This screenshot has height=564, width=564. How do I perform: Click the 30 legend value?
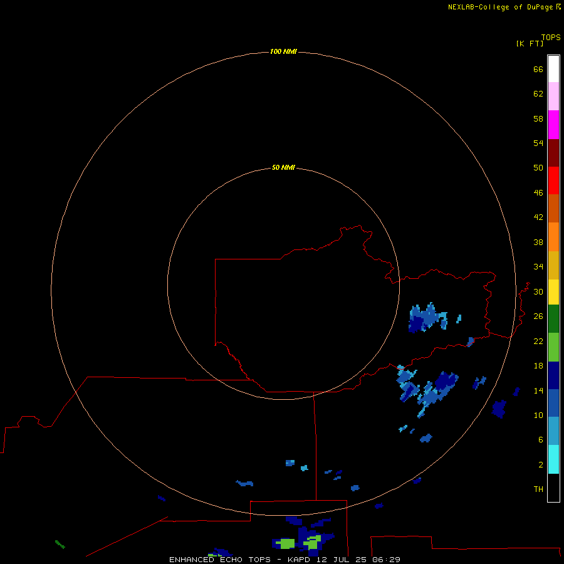[x=538, y=291]
